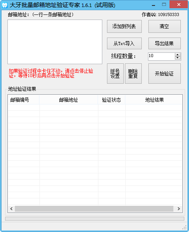
Task: Click the 作者QQ:109150333 text
Action: (160, 14)
